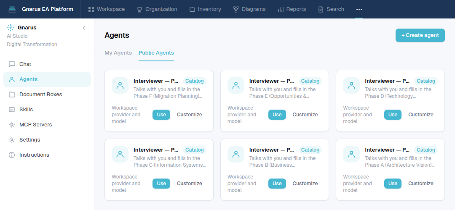Screen dimensions: 455x210
Task: Use the Phase C Information Systems agent
Action: click(x=161, y=184)
